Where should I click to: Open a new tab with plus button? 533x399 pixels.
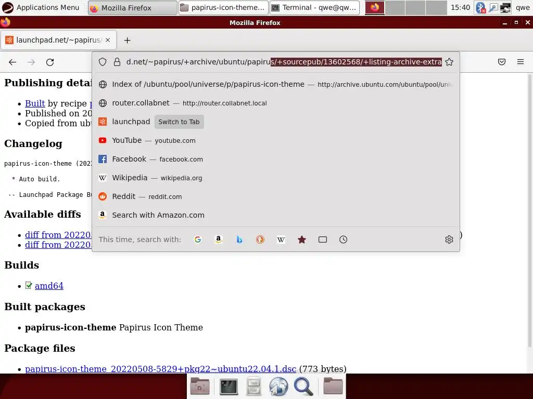[x=127, y=41]
